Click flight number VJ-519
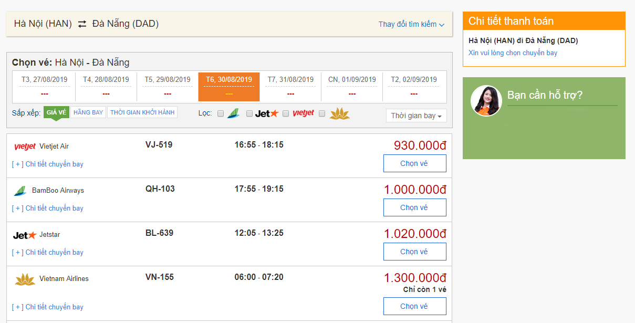The width and height of the screenshot is (635, 323). [159, 144]
